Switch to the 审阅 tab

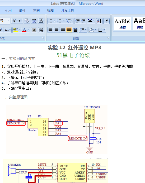[x=36, y=11]
